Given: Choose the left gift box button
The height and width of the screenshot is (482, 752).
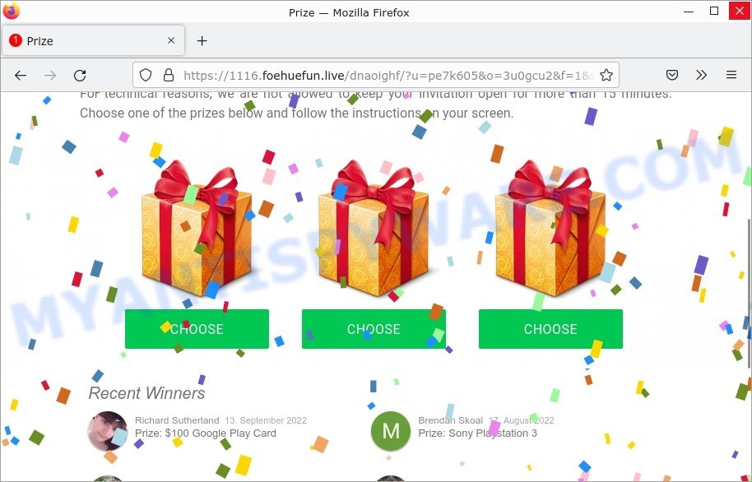Looking at the screenshot, I should point(197,329).
